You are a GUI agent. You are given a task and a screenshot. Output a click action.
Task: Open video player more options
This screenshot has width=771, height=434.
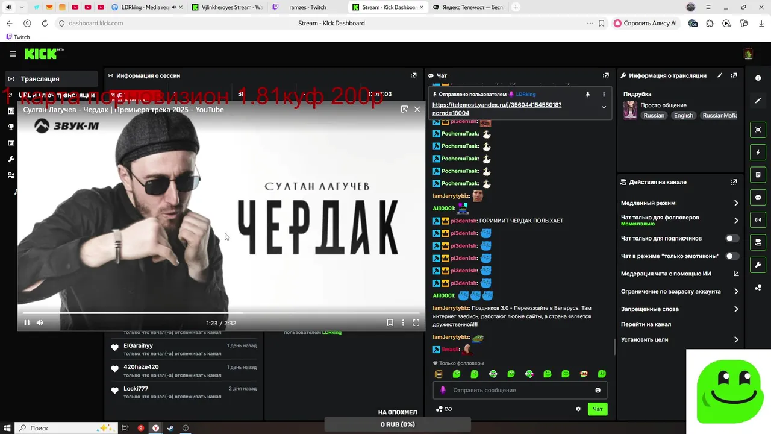click(403, 323)
